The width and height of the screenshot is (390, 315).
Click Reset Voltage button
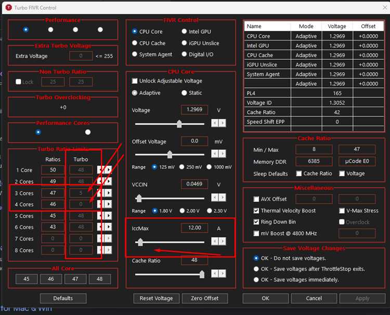[x=156, y=298]
